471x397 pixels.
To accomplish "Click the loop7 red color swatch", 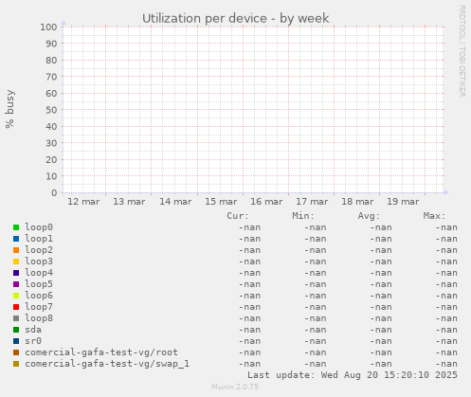I will pos(16,307).
